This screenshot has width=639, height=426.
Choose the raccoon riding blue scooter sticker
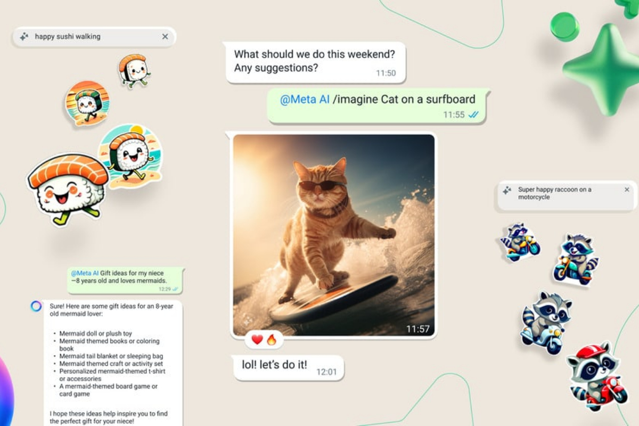[545, 322]
